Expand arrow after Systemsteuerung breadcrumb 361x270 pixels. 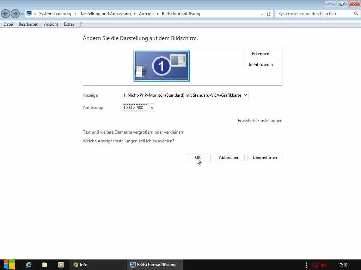click(75, 14)
